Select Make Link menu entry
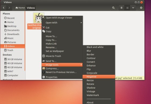The image size is (151, 104). [x=62, y=44]
